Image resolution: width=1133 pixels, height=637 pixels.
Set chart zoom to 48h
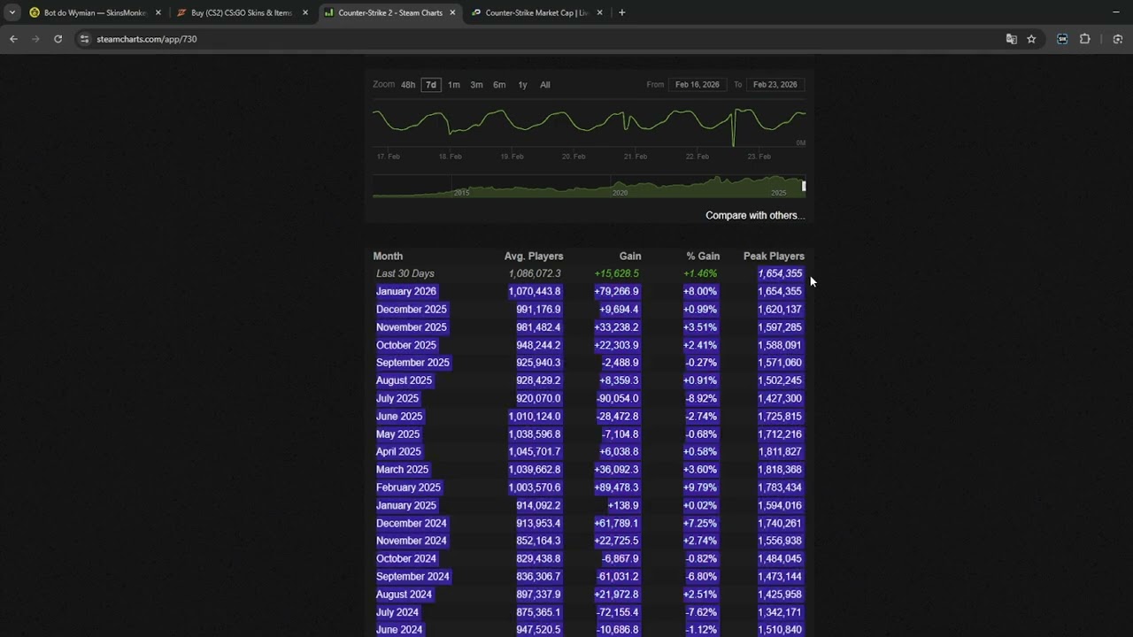[x=408, y=85]
